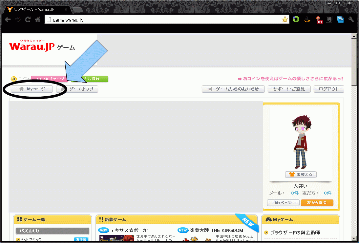Screen dimensions: 359x243
Task: Click the 新着ゲーム section header
Action: tap(176, 220)
